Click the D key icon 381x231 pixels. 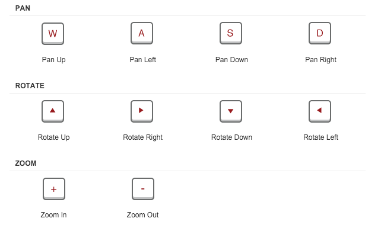[320, 33]
